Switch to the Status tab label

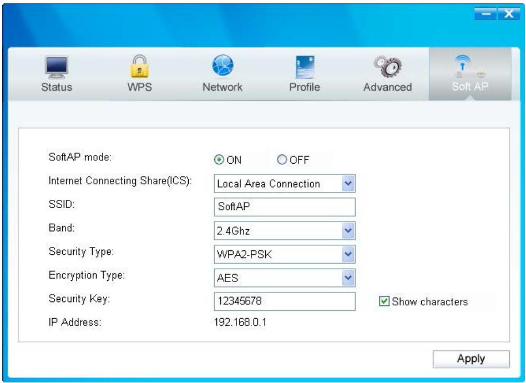57,87
